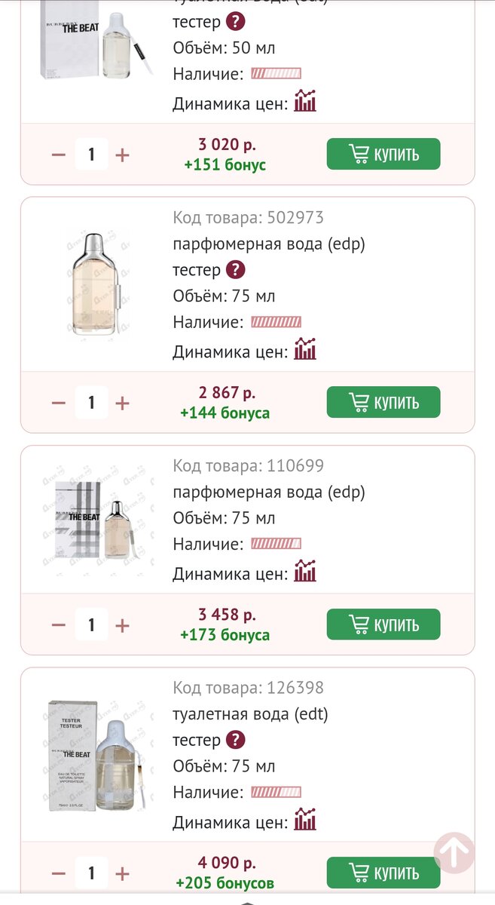This screenshot has height=905, width=495.
Task: View tester info question mark for product 502973
Action: pyautogui.click(x=237, y=270)
